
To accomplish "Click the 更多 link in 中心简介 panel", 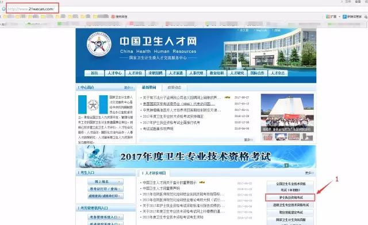I will click(x=128, y=87).
